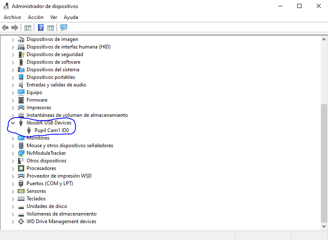Open the blue Help toolbar icon
Viewport: 328px width, 240px height.
41,27
